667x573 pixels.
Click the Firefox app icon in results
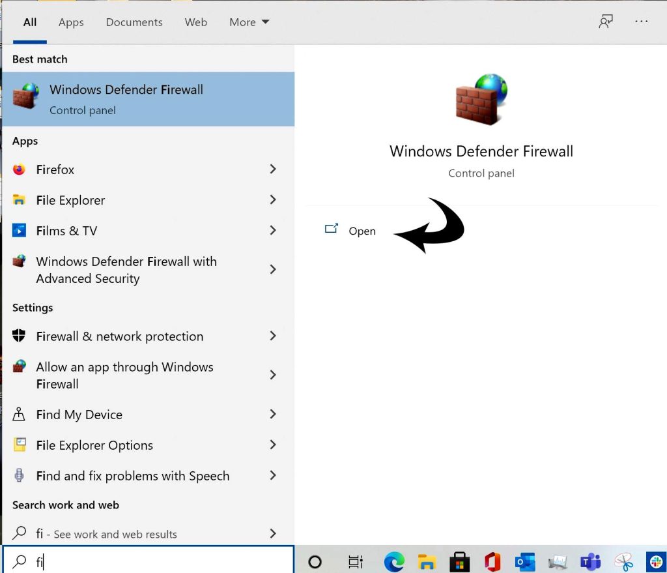[19, 169]
